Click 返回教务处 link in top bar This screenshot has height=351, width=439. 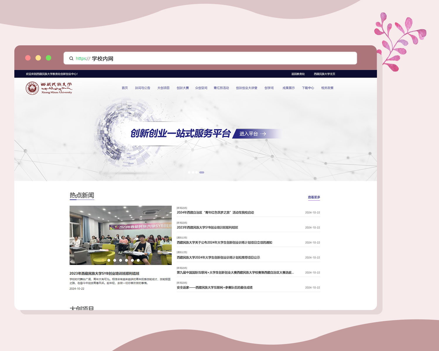pos(298,74)
